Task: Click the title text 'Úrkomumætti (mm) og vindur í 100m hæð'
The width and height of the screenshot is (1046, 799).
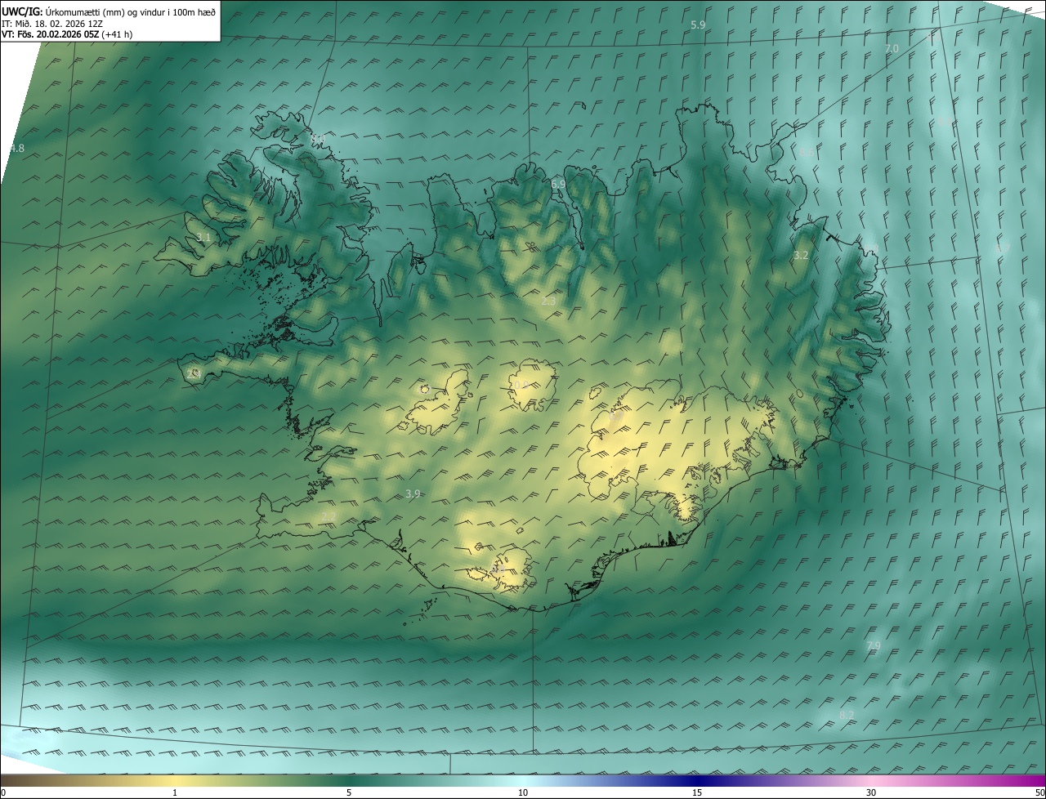Action: (x=129, y=11)
